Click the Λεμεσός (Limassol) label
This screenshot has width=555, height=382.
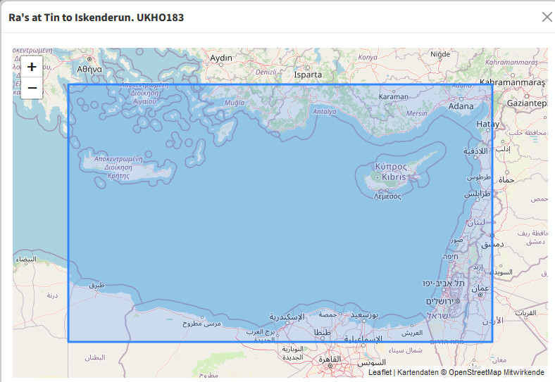click(387, 196)
